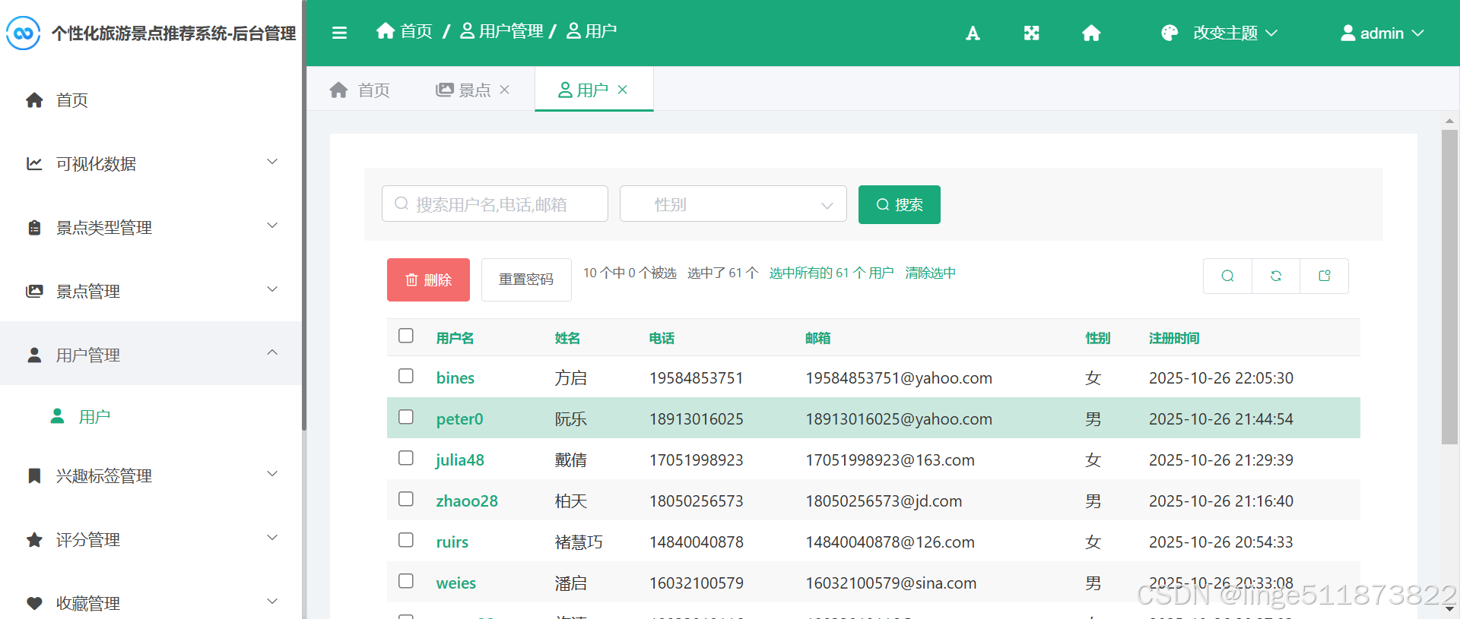Viewport: 1460px width, 619px height.
Task: Sort by the 用户名 column header
Action: pyautogui.click(x=455, y=338)
